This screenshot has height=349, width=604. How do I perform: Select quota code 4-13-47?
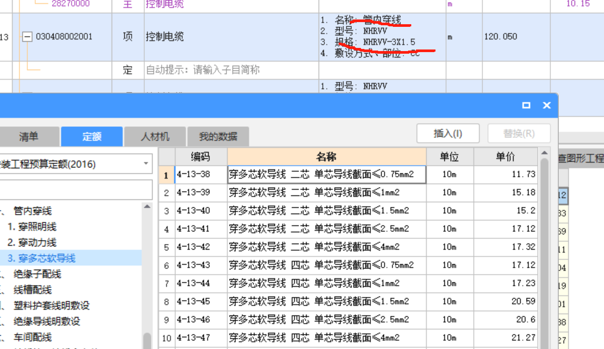201,338
